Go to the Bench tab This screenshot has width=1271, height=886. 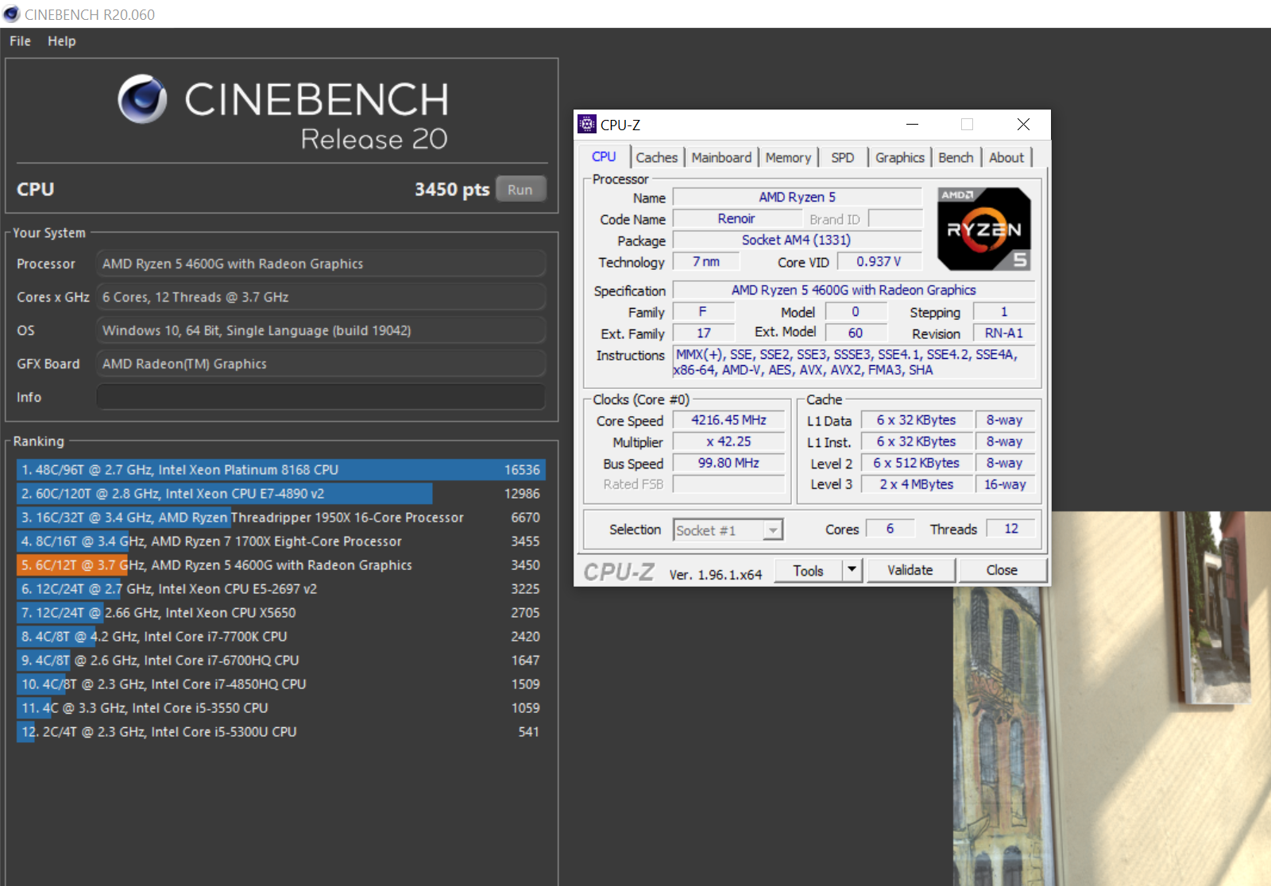955,157
